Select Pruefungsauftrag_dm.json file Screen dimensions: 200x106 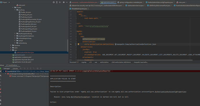click(x=29, y=29)
